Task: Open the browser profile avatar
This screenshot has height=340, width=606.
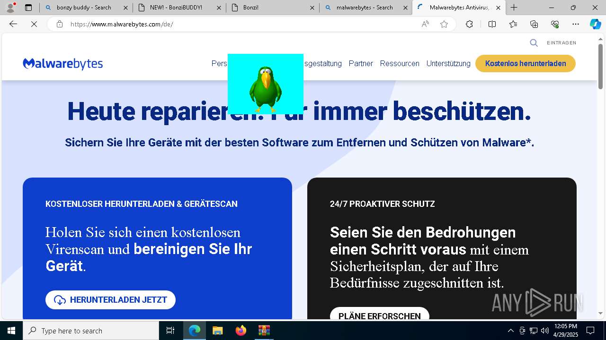Action: tap(10, 7)
